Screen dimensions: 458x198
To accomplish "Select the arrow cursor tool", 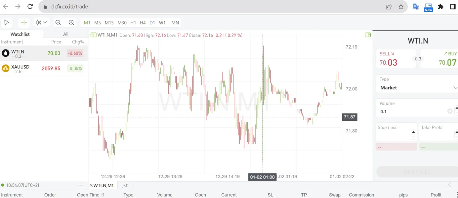I will pyautogui.click(x=7, y=22).
